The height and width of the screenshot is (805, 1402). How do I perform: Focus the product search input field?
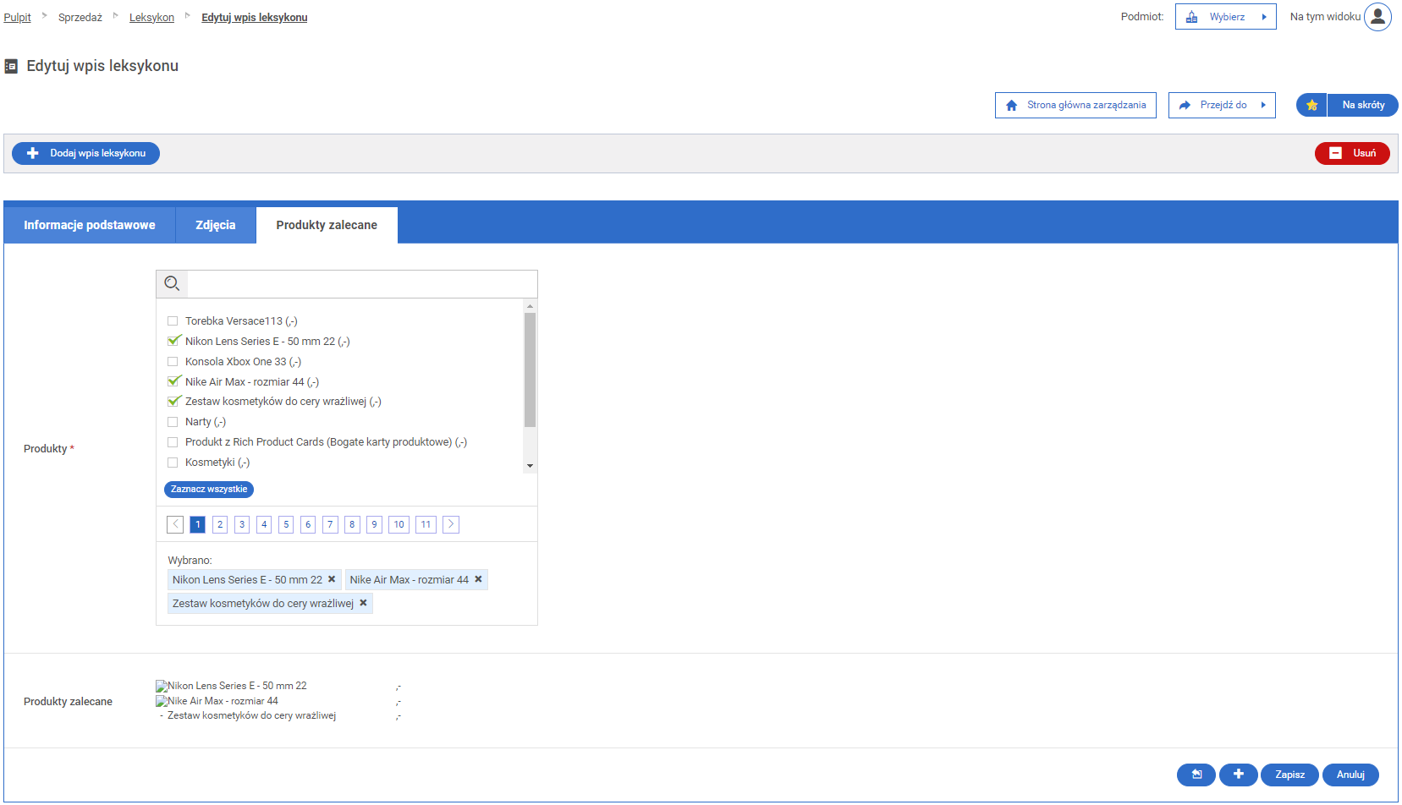click(x=361, y=284)
